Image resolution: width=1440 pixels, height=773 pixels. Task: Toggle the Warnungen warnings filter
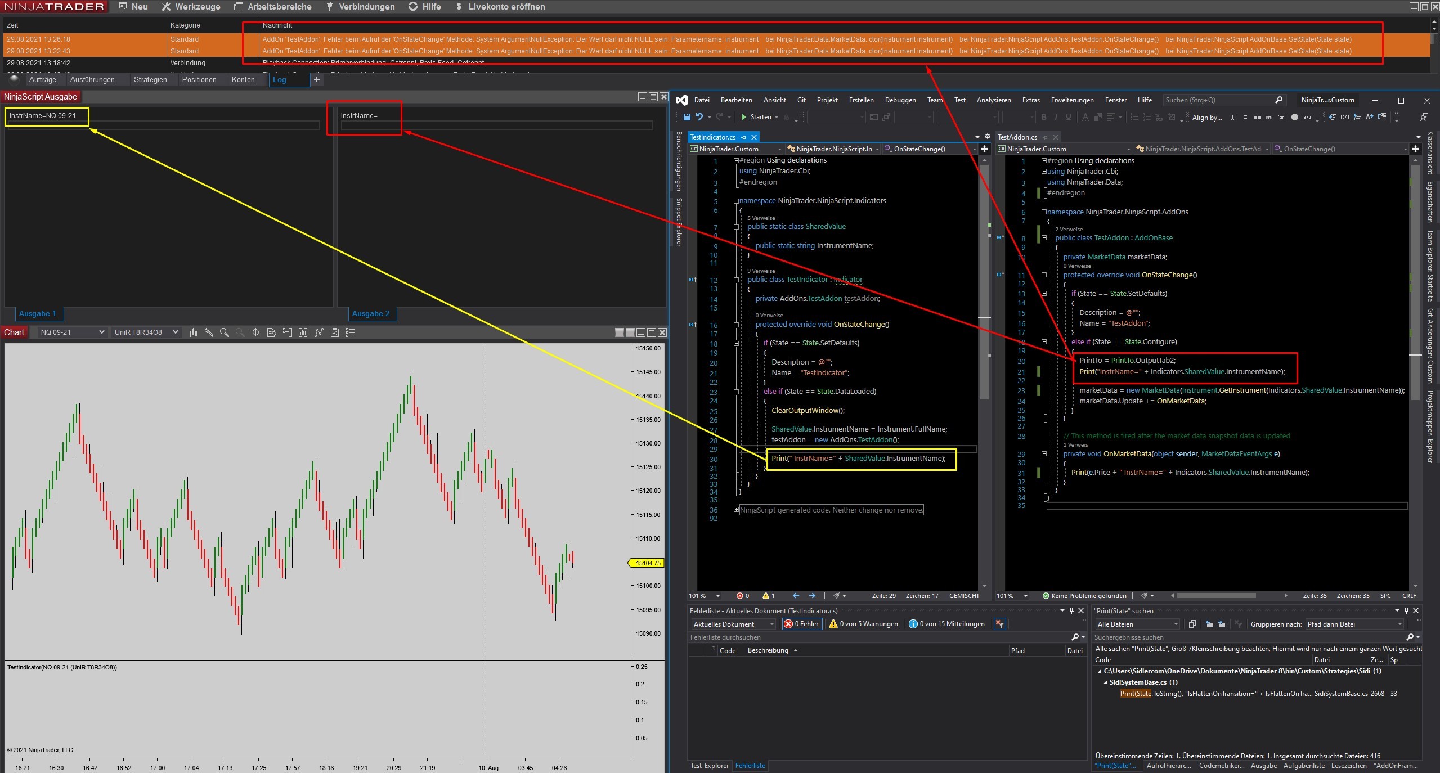click(863, 624)
